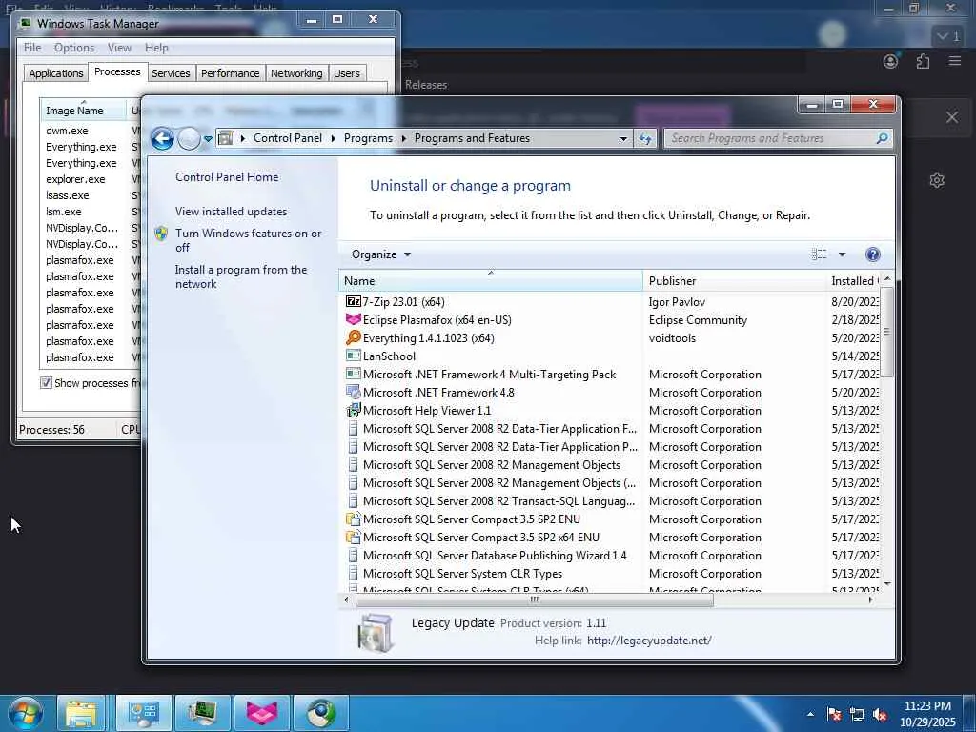Viewport: 976px width, 732px height.
Task: Click Control Panel in the breadcrumb path
Action: (x=288, y=138)
